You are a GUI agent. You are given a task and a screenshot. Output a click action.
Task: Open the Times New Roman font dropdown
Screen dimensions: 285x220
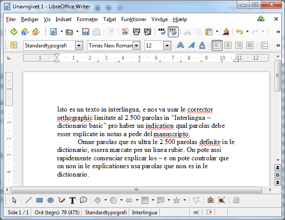click(x=136, y=46)
